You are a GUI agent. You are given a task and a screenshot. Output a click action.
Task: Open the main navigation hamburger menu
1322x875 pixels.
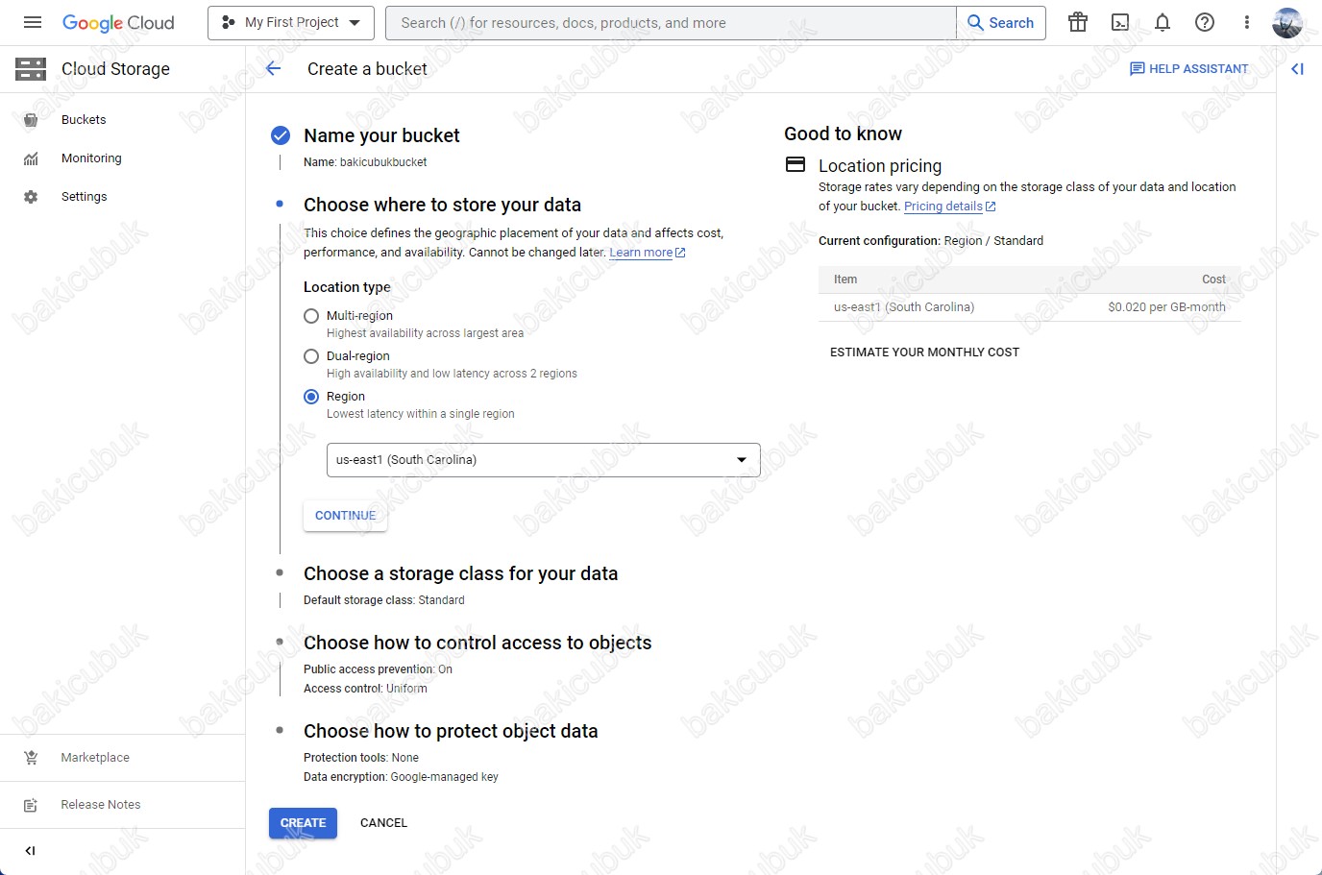[x=33, y=22]
